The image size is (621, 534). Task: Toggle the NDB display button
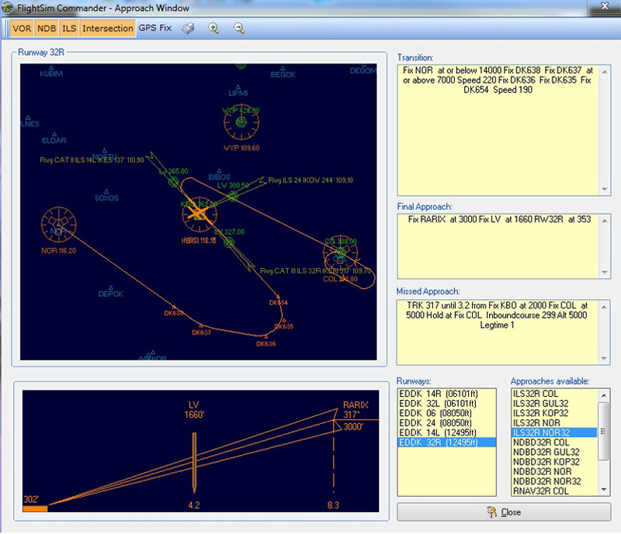pyautogui.click(x=47, y=28)
